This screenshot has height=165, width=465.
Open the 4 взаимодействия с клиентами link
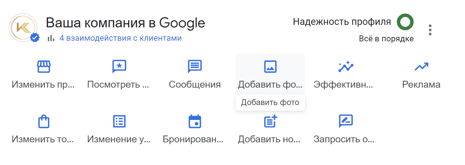click(120, 38)
